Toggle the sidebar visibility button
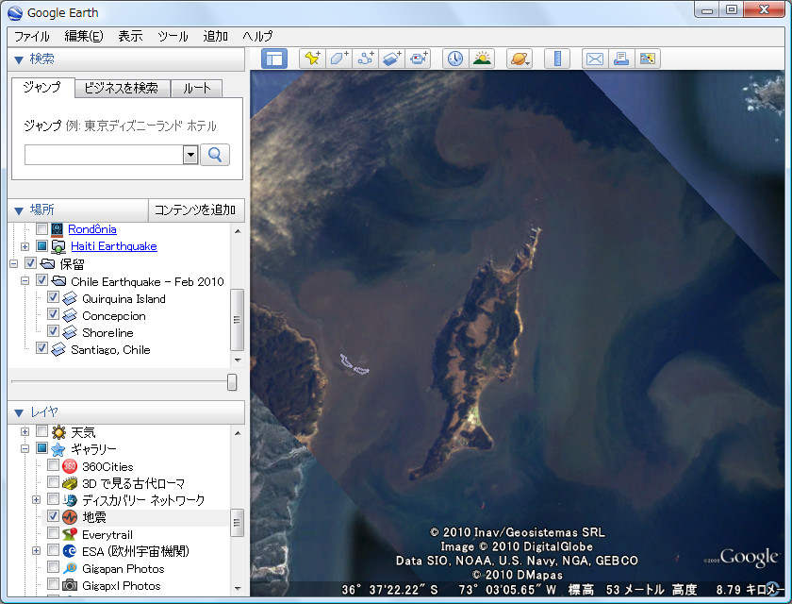This screenshot has width=792, height=604. tap(274, 59)
